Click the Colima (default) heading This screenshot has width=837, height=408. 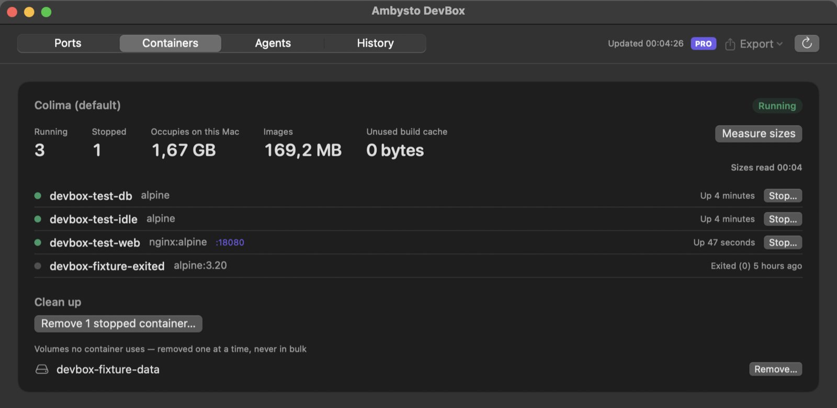pyautogui.click(x=77, y=105)
